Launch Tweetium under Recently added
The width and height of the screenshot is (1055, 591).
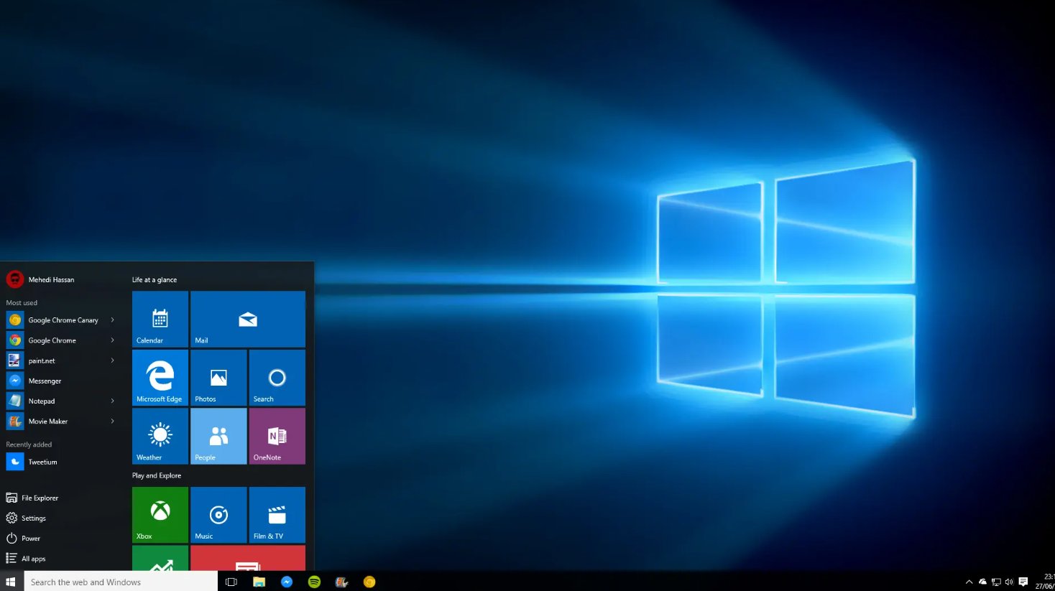(42, 462)
